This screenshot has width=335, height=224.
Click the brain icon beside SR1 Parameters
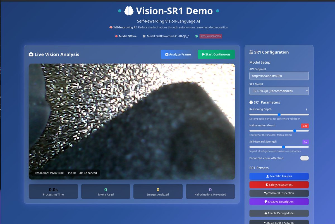click(x=251, y=102)
